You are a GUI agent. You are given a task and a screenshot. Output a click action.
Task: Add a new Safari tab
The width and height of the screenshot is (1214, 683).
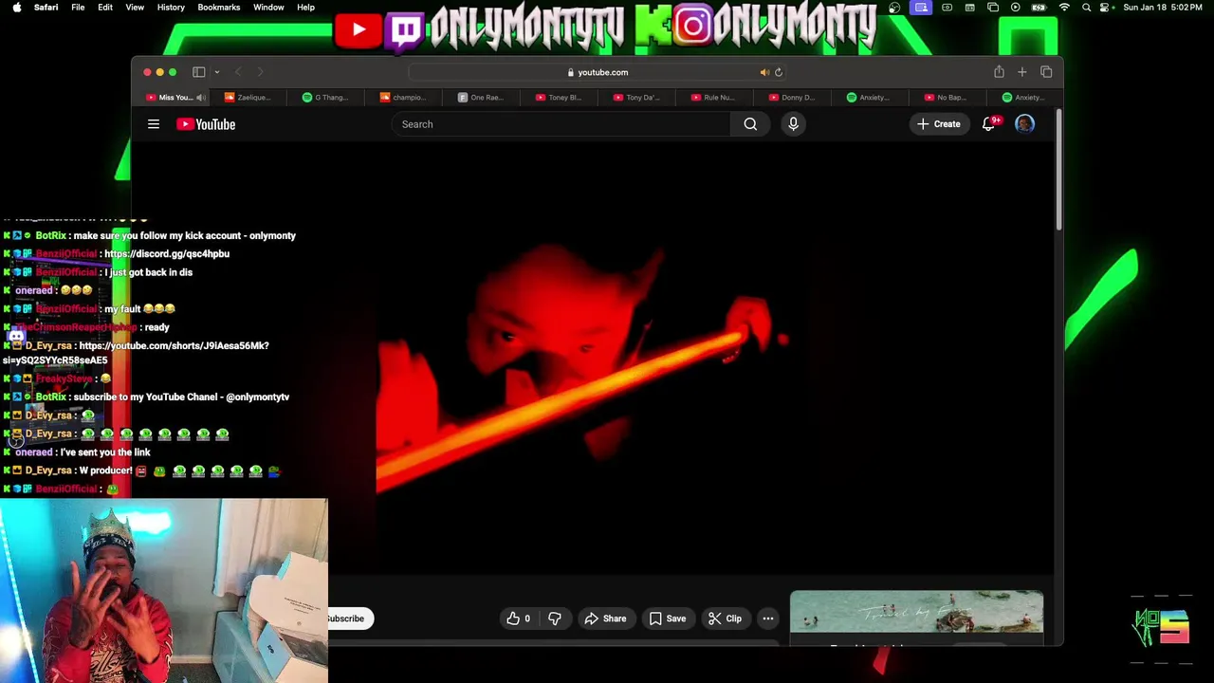[1022, 72]
